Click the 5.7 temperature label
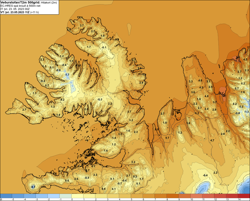This screenshot has height=201, width=250. (x=167, y=138)
